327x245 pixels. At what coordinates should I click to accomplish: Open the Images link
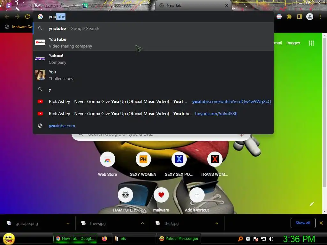[x=293, y=43]
